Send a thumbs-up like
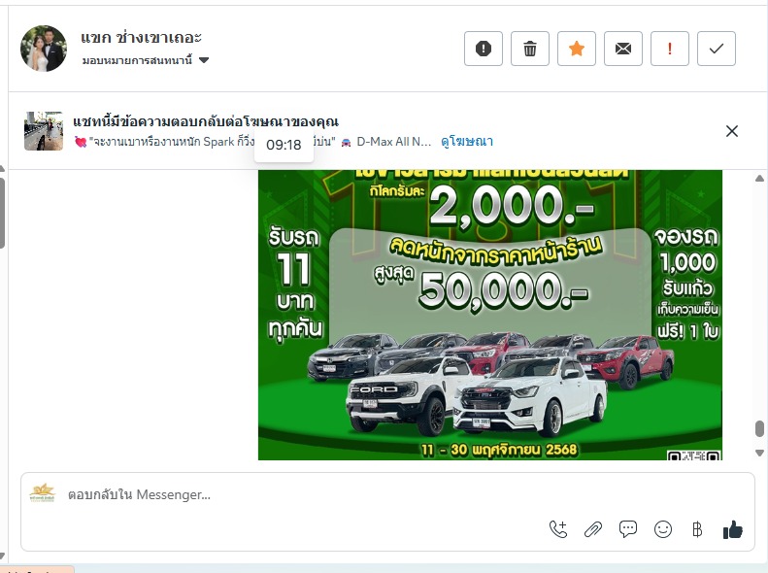 click(x=733, y=529)
